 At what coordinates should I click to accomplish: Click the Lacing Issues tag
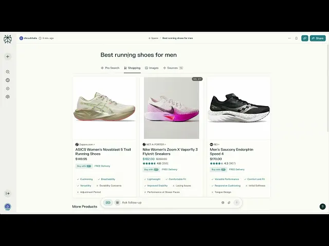[x=181, y=186]
